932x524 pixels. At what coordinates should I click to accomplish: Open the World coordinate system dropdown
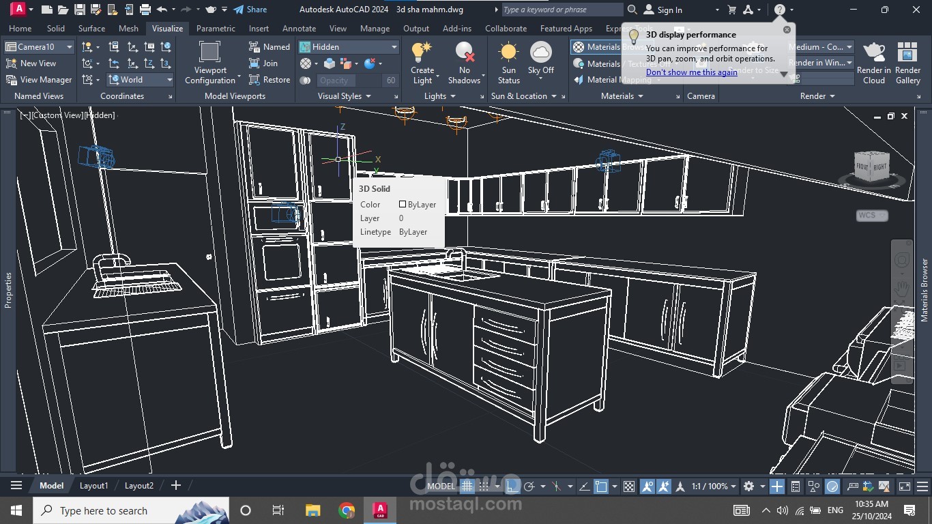coord(169,80)
